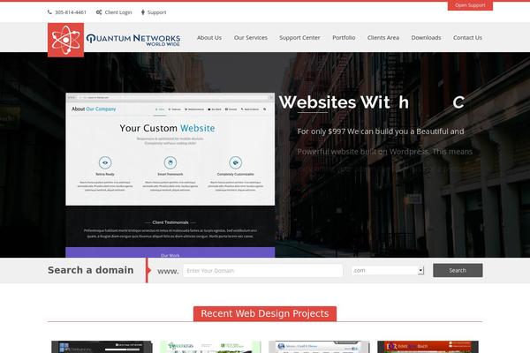Image resolution: width=530 pixels, height=353 pixels.
Task: Click the 'For only $997' slide text
Action: (380, 131)
